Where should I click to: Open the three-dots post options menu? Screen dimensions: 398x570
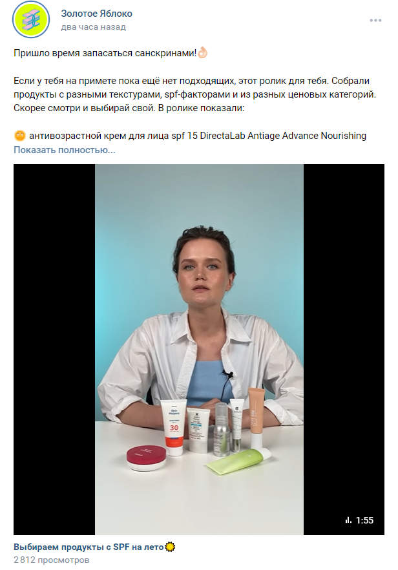click(375, 21)
